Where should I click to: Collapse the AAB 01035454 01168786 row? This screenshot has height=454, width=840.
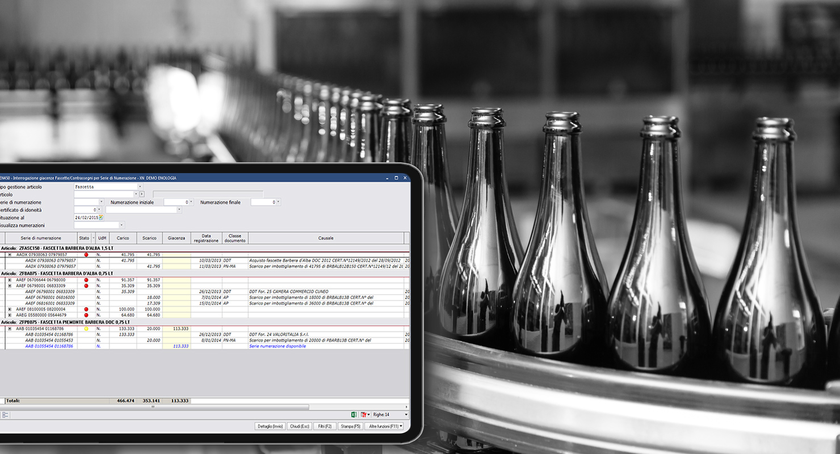pyautogui.click(x=10, y=329)
